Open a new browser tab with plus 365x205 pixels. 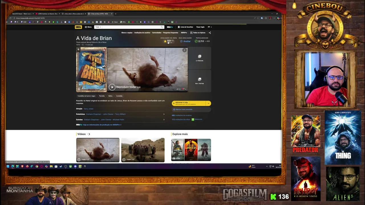point(115,14)
